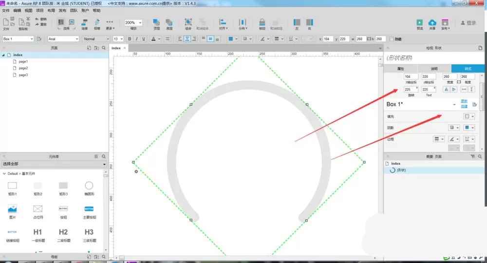
Task: Toggle Italic formatting
Action: [x=136, y=39]
